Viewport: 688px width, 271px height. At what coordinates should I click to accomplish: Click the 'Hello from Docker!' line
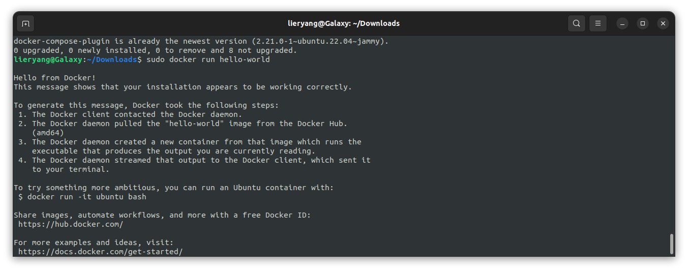point(54,78)
